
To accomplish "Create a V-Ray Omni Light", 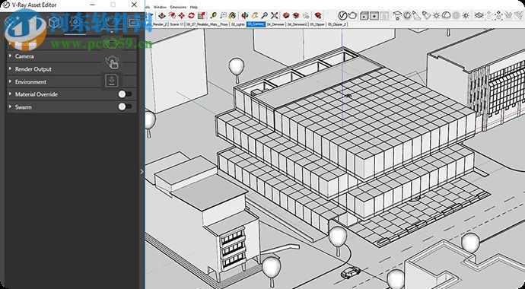I will tap(437, 15).
